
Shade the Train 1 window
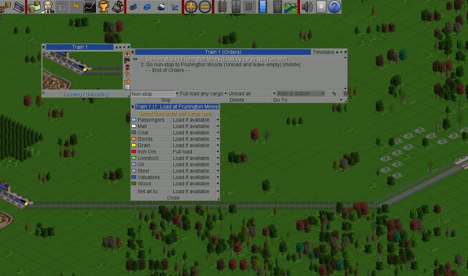pos(120,47)
